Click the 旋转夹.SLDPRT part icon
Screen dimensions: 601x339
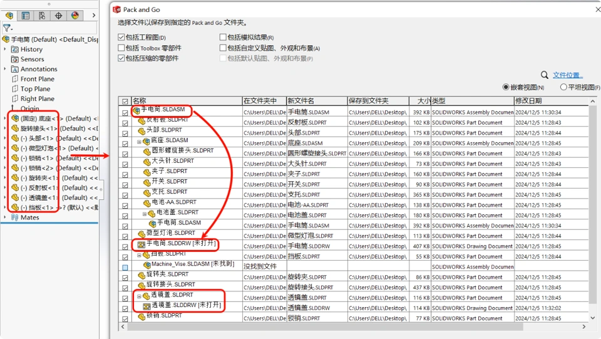[x=141, y=275]
